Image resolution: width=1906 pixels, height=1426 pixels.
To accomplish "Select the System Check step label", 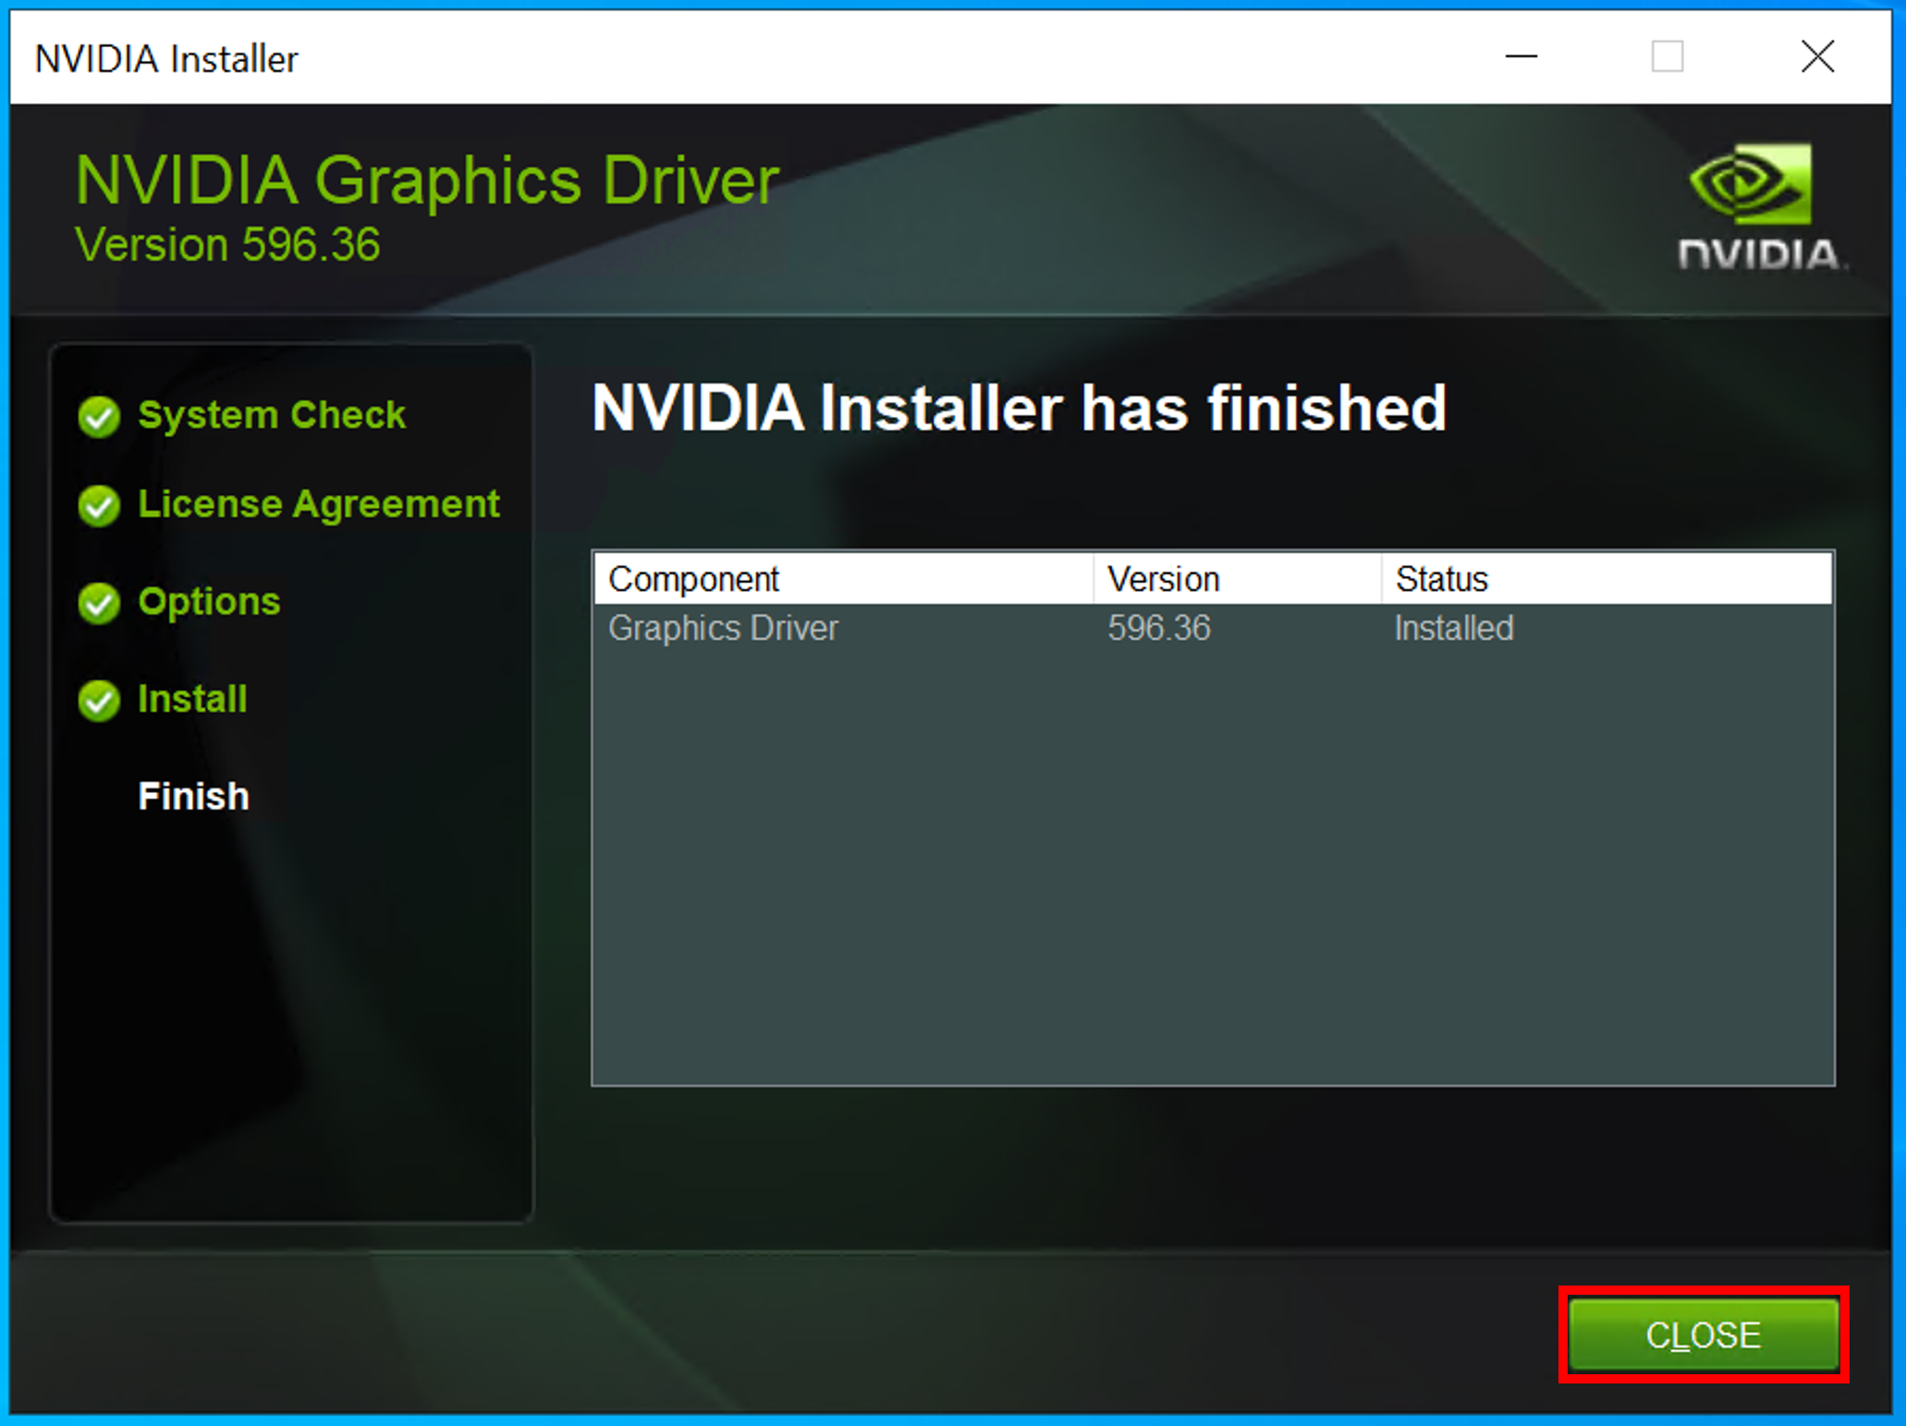I will tap(272, 415).
